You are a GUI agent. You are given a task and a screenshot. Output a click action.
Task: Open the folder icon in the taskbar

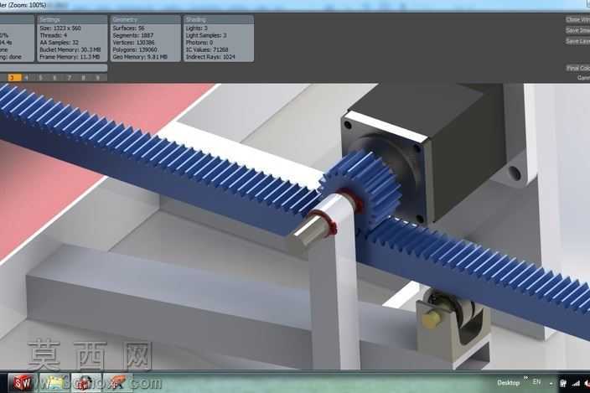[x=54, y=383]
